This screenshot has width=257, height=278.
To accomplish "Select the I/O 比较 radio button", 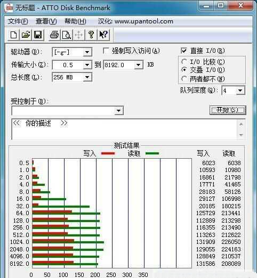I will coord(184,62).
